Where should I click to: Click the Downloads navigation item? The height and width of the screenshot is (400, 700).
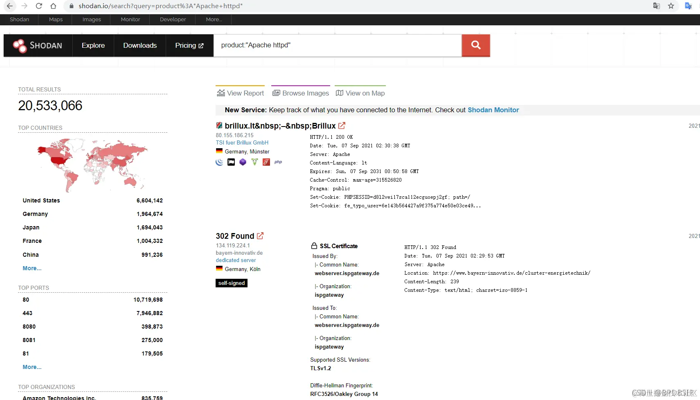[x=140, y=45]
